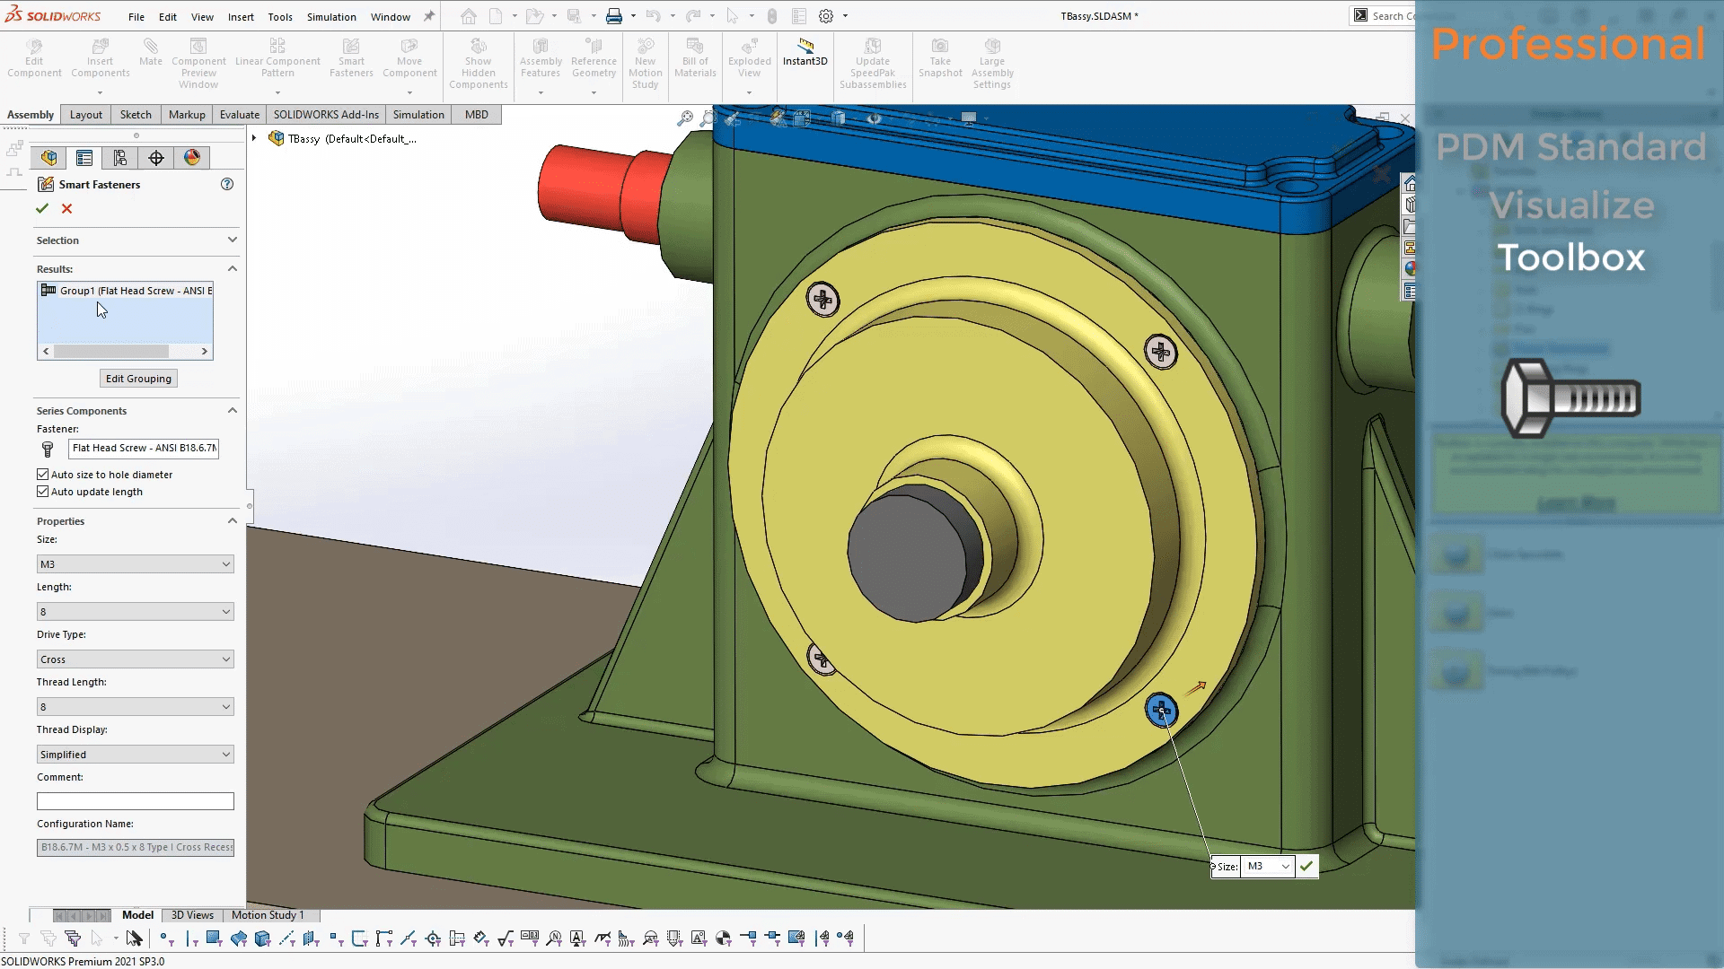Image resolution: width=1724 pixels, height=969 pixels.
Task: Toggle Auto update length checkbox
Action: tap(44, 493)
